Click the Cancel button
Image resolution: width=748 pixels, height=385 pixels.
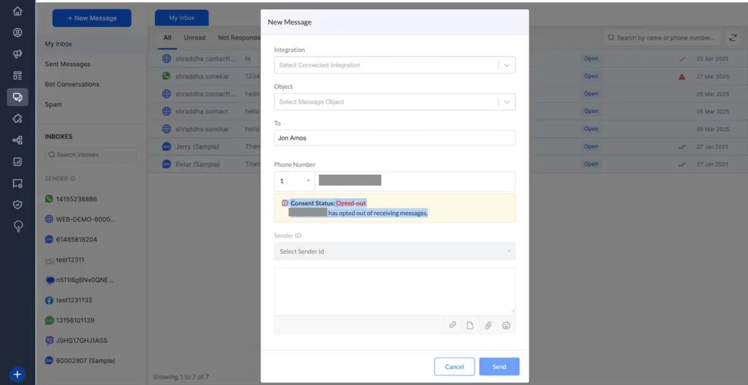[x=454, y=367]
